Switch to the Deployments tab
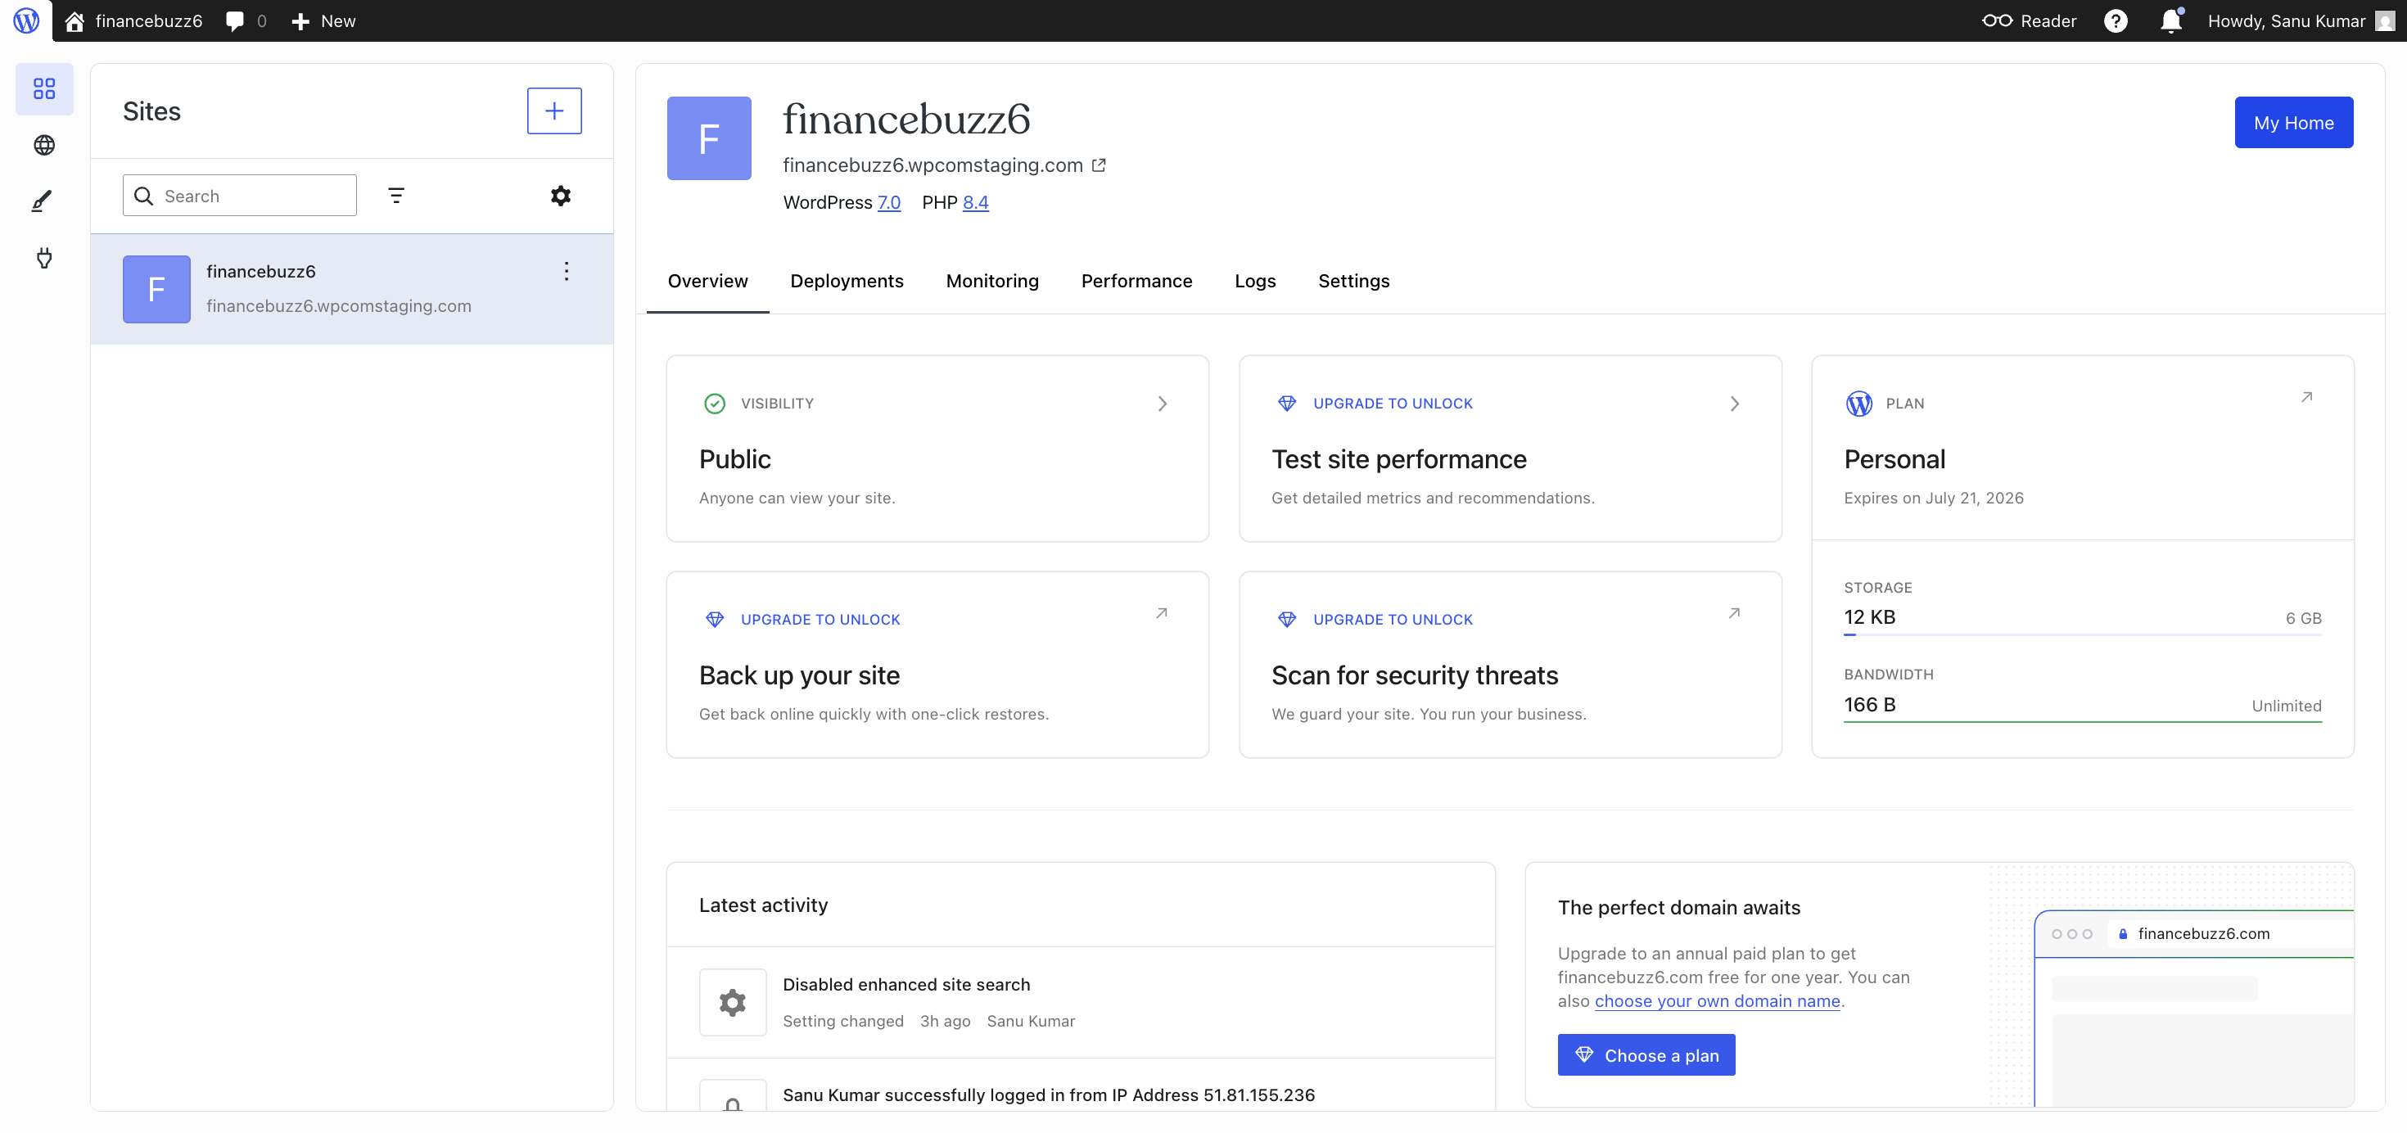Screen dimensions: 2407x1133 point(847,281)
